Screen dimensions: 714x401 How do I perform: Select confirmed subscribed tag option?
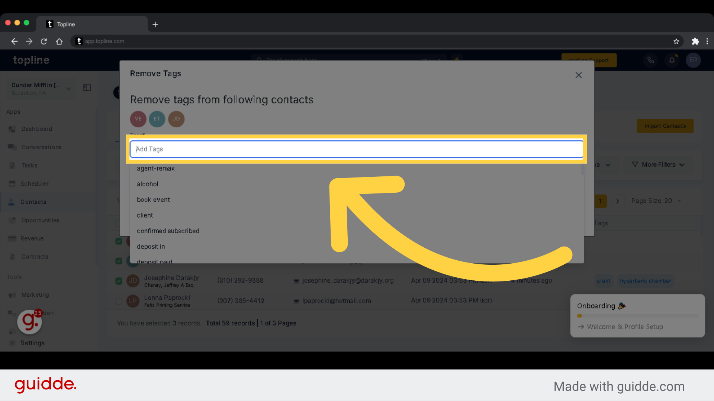pos(168,231)
